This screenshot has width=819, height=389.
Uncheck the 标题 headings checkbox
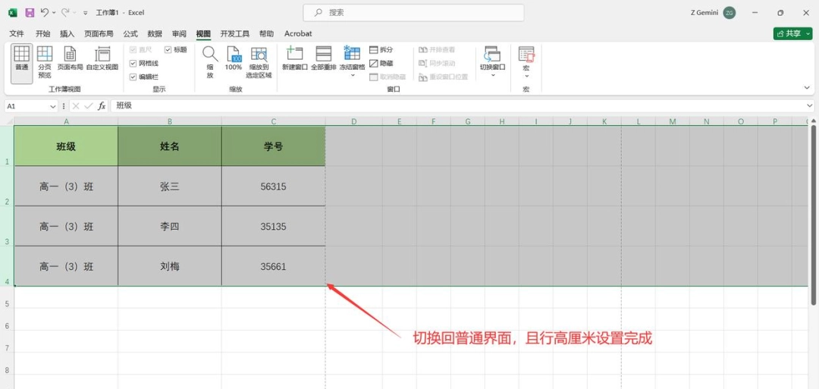click(168, 49)
